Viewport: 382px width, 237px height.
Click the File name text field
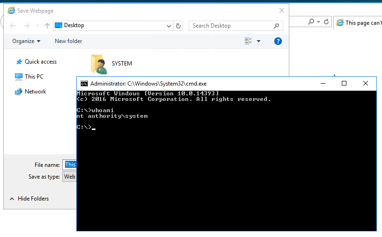(x=70, y=165)
